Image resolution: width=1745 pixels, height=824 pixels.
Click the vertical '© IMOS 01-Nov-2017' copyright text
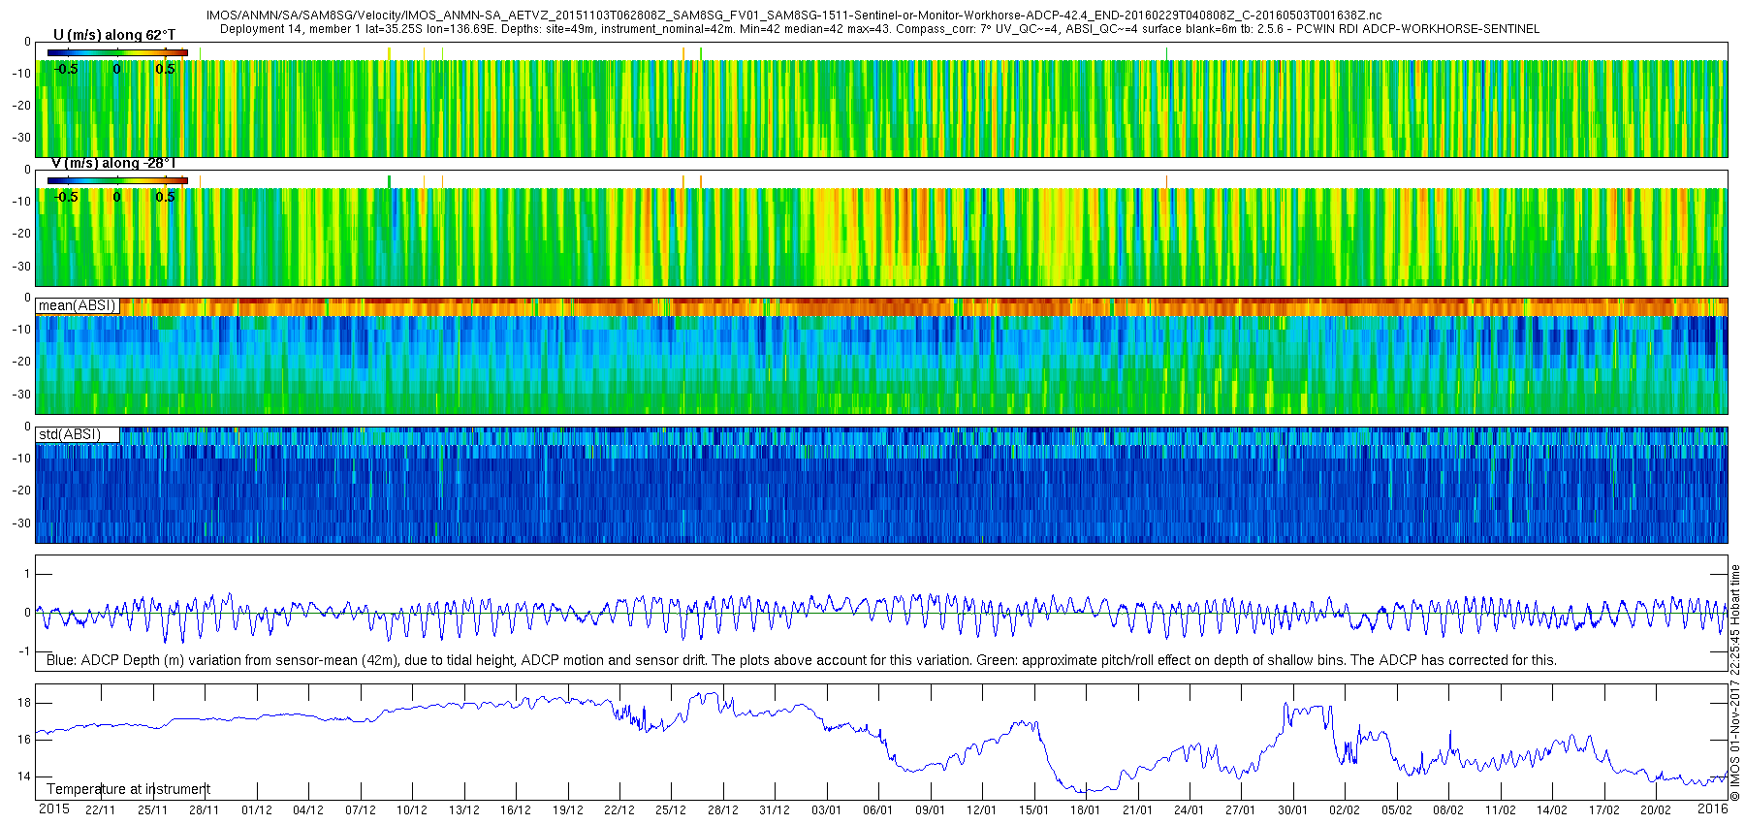click(x=1735, y=682)
